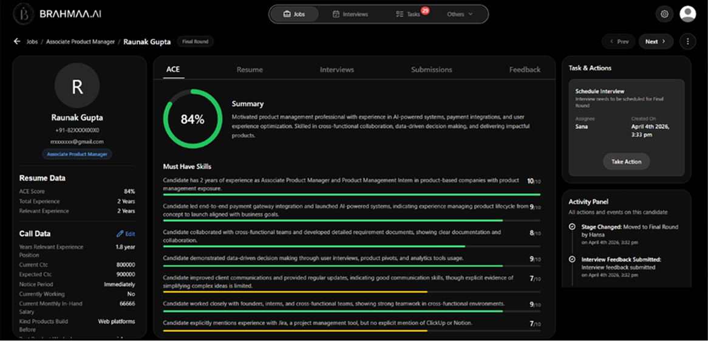Click the Jobs breadcrumb link
The height and width of the screenshot is (341, 708).
[x=32, y=41]
